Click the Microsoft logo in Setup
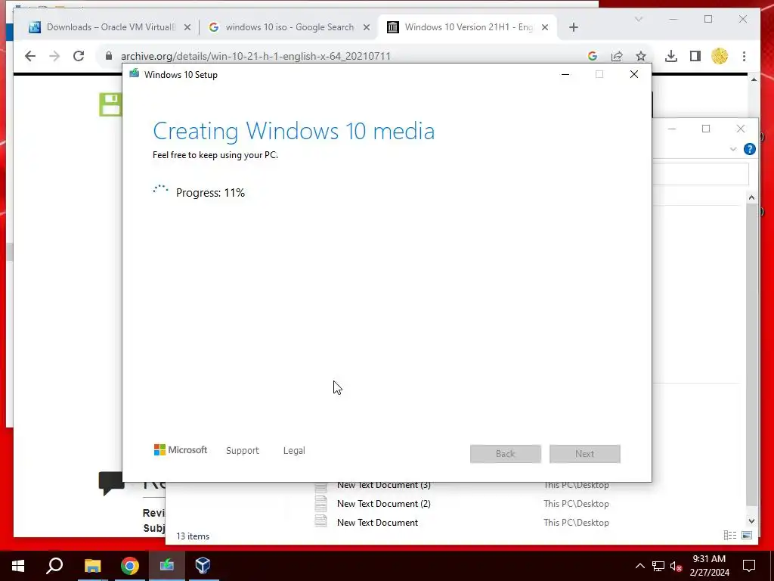The image size is (774, 581). 181,450
